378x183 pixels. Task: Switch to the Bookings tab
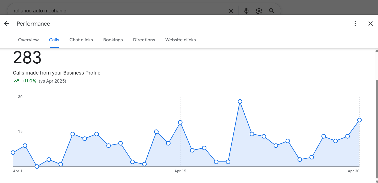113,40
